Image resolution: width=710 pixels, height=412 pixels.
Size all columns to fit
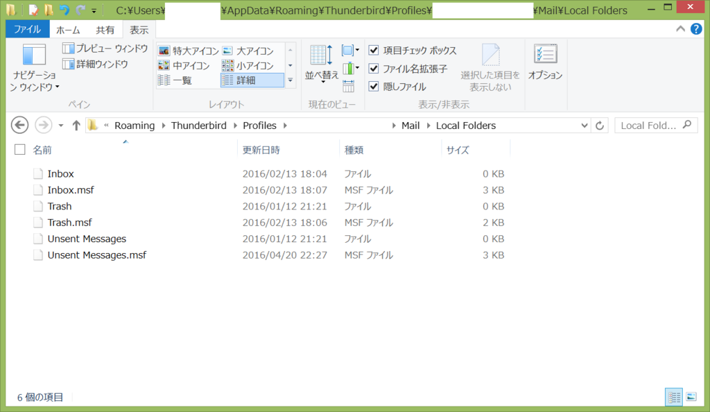click(348, 85)
